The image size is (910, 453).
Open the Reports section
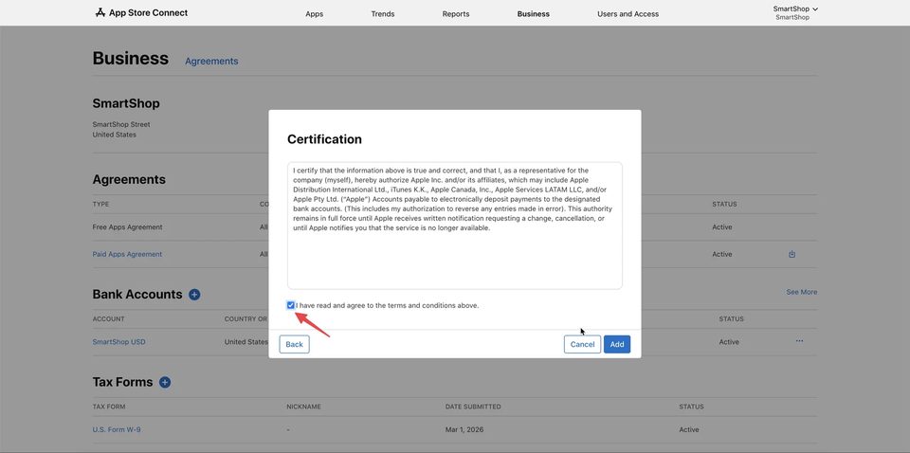(x=456, y=14)
